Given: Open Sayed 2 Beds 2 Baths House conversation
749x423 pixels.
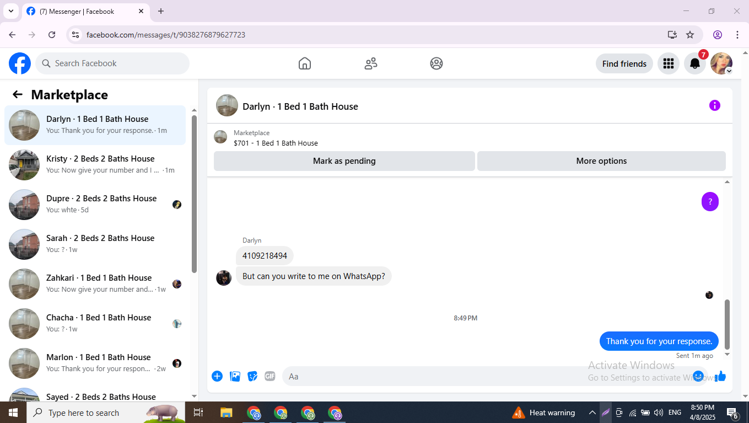Looking at the screenshot, I should 95,394.
